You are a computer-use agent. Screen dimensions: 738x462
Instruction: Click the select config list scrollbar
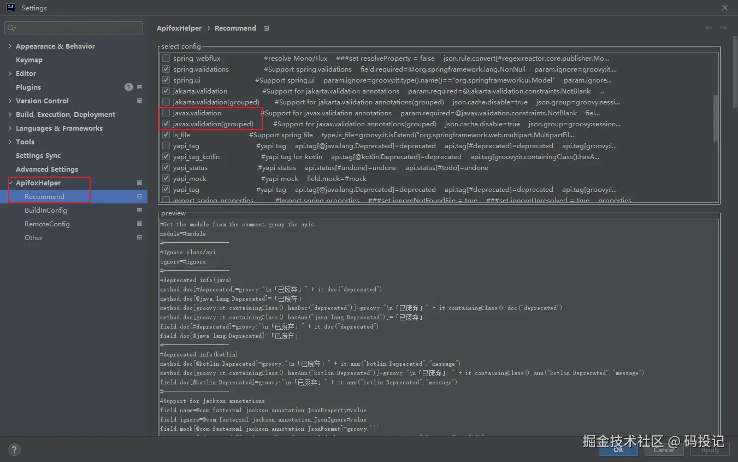click(x=715, y=118)
